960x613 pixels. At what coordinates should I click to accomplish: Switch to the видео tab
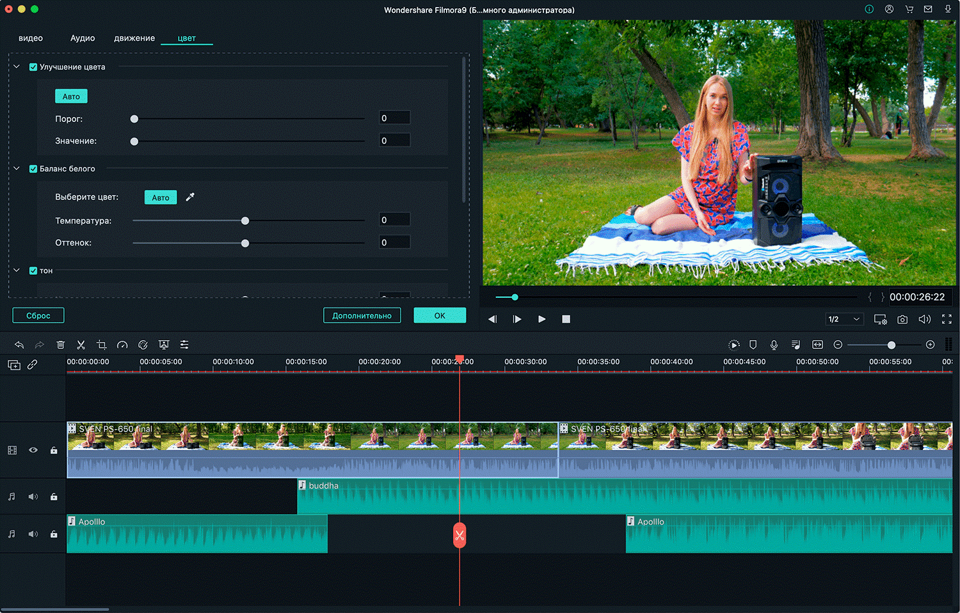pos(31,38)
